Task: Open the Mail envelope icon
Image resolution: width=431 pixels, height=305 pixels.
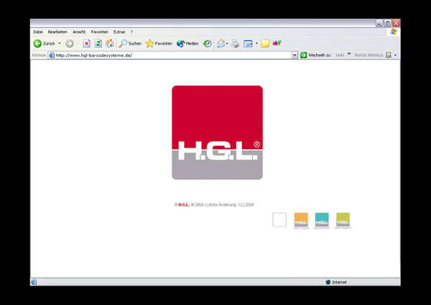Action: point(221,43)
